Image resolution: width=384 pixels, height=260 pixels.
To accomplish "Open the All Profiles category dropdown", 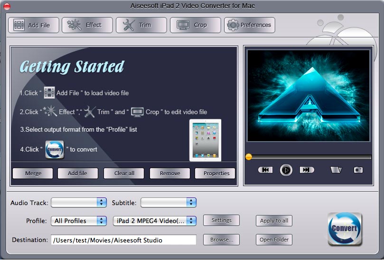I will coord(79,221).
